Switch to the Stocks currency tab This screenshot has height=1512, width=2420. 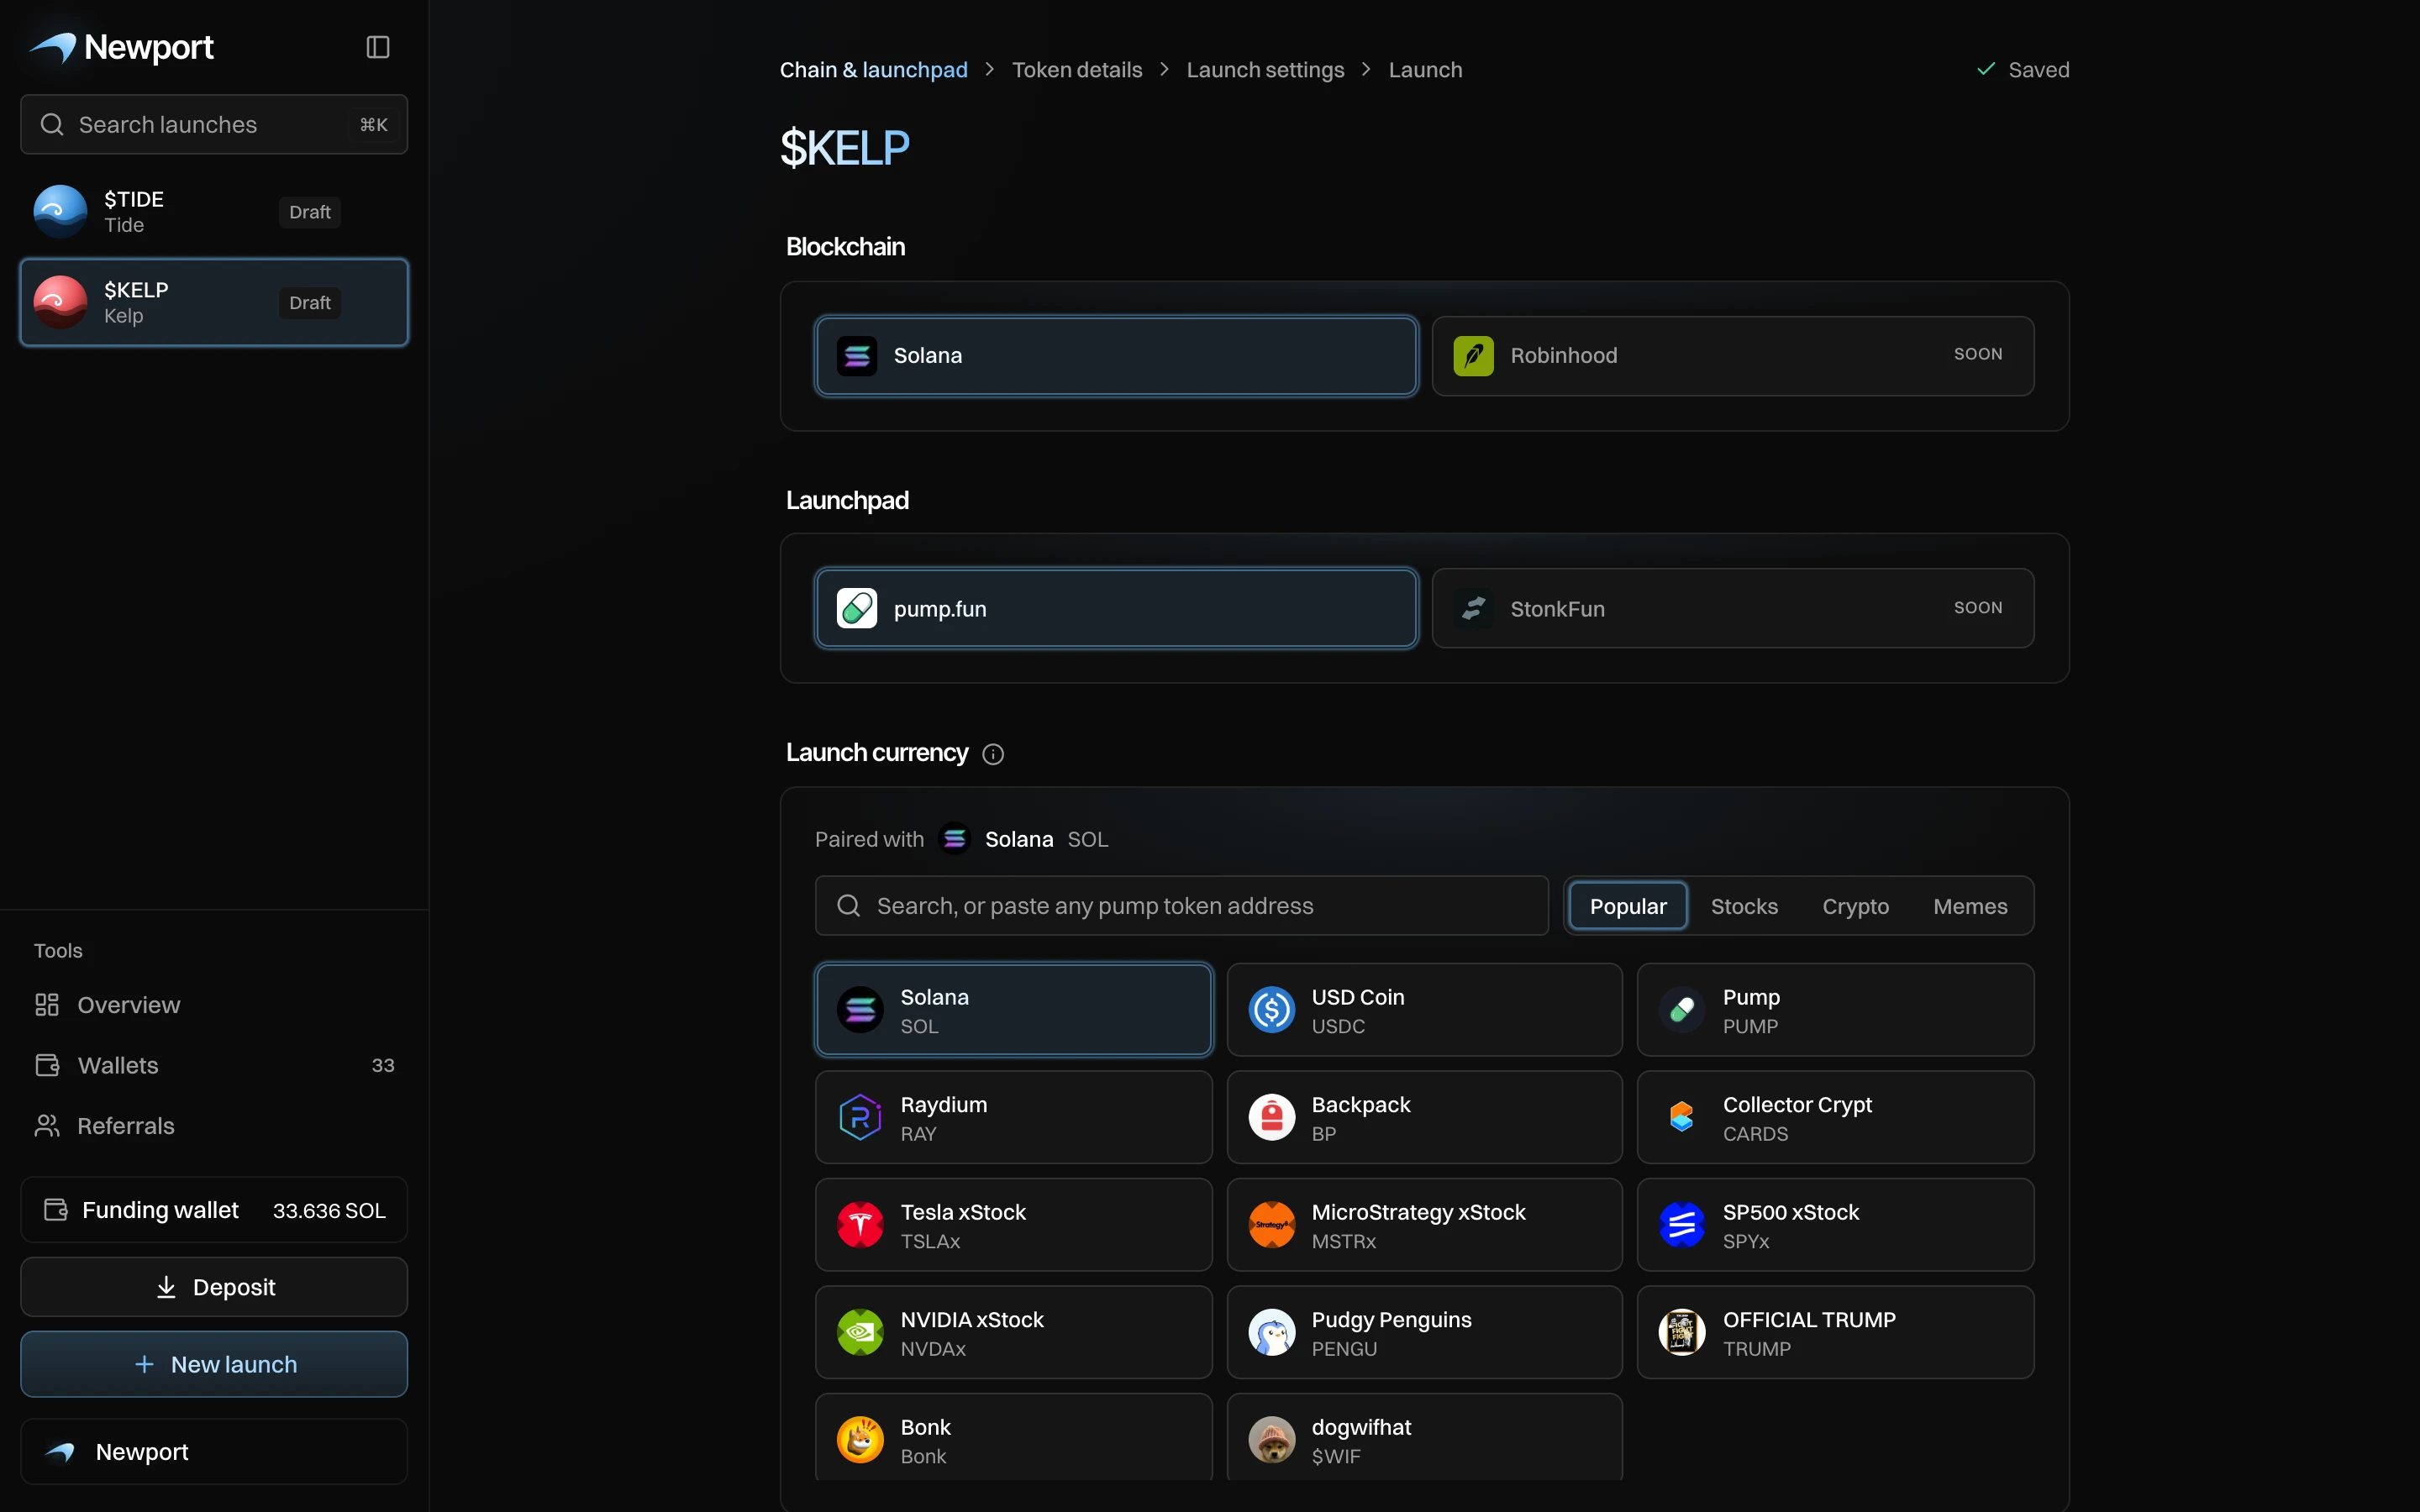(1744, 906)
